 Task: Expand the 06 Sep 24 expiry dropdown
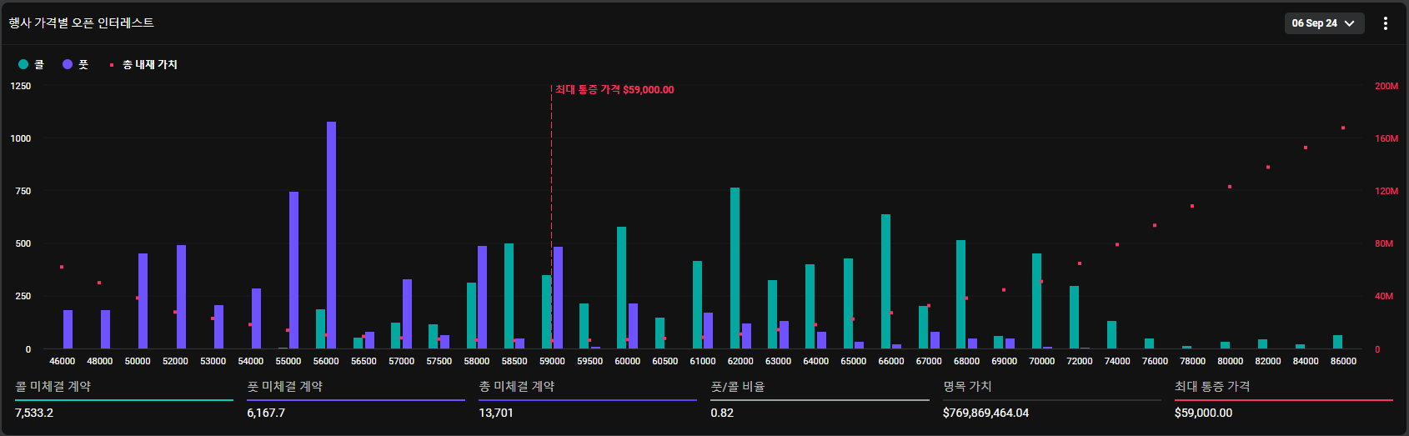1323,23
